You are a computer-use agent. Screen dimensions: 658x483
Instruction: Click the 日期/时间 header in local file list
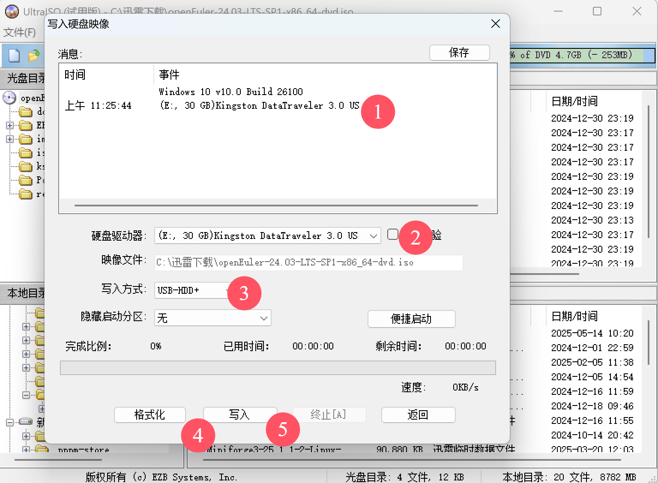(574, 316)
